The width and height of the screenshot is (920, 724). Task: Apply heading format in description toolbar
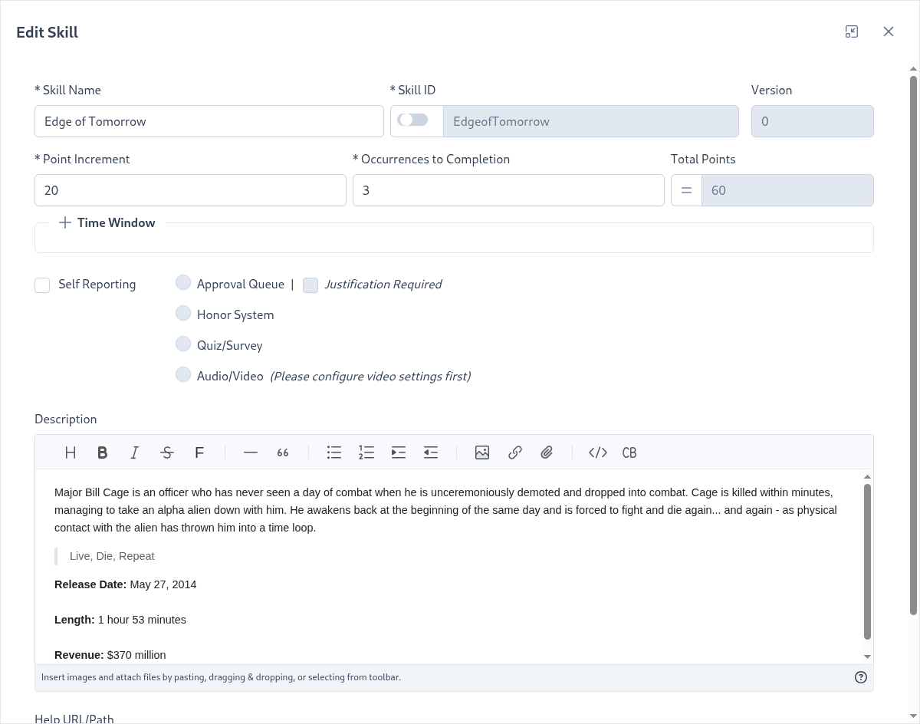coord(71,452)
